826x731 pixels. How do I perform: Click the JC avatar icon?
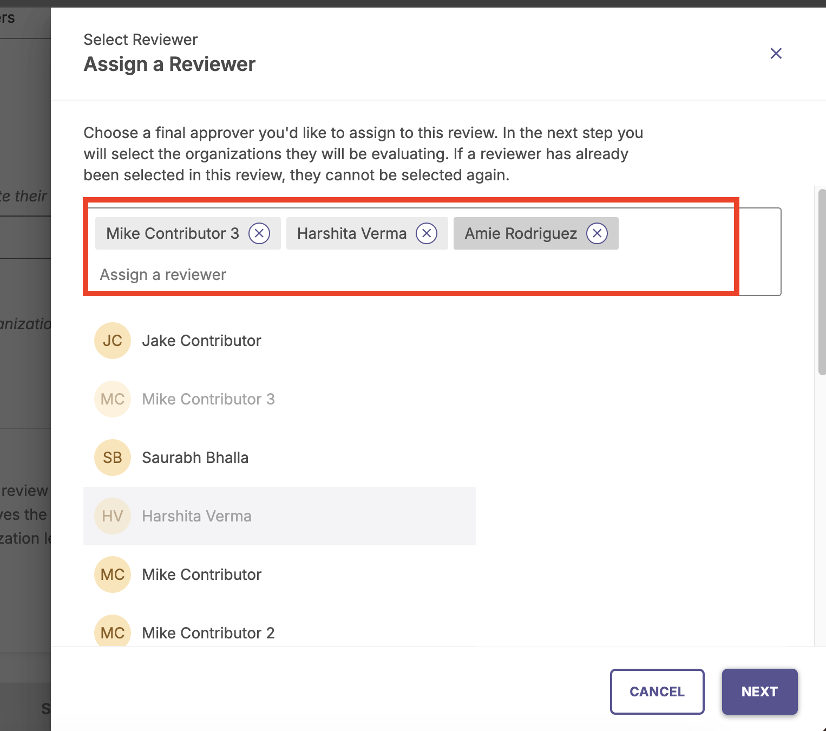(x=113, y=341)
